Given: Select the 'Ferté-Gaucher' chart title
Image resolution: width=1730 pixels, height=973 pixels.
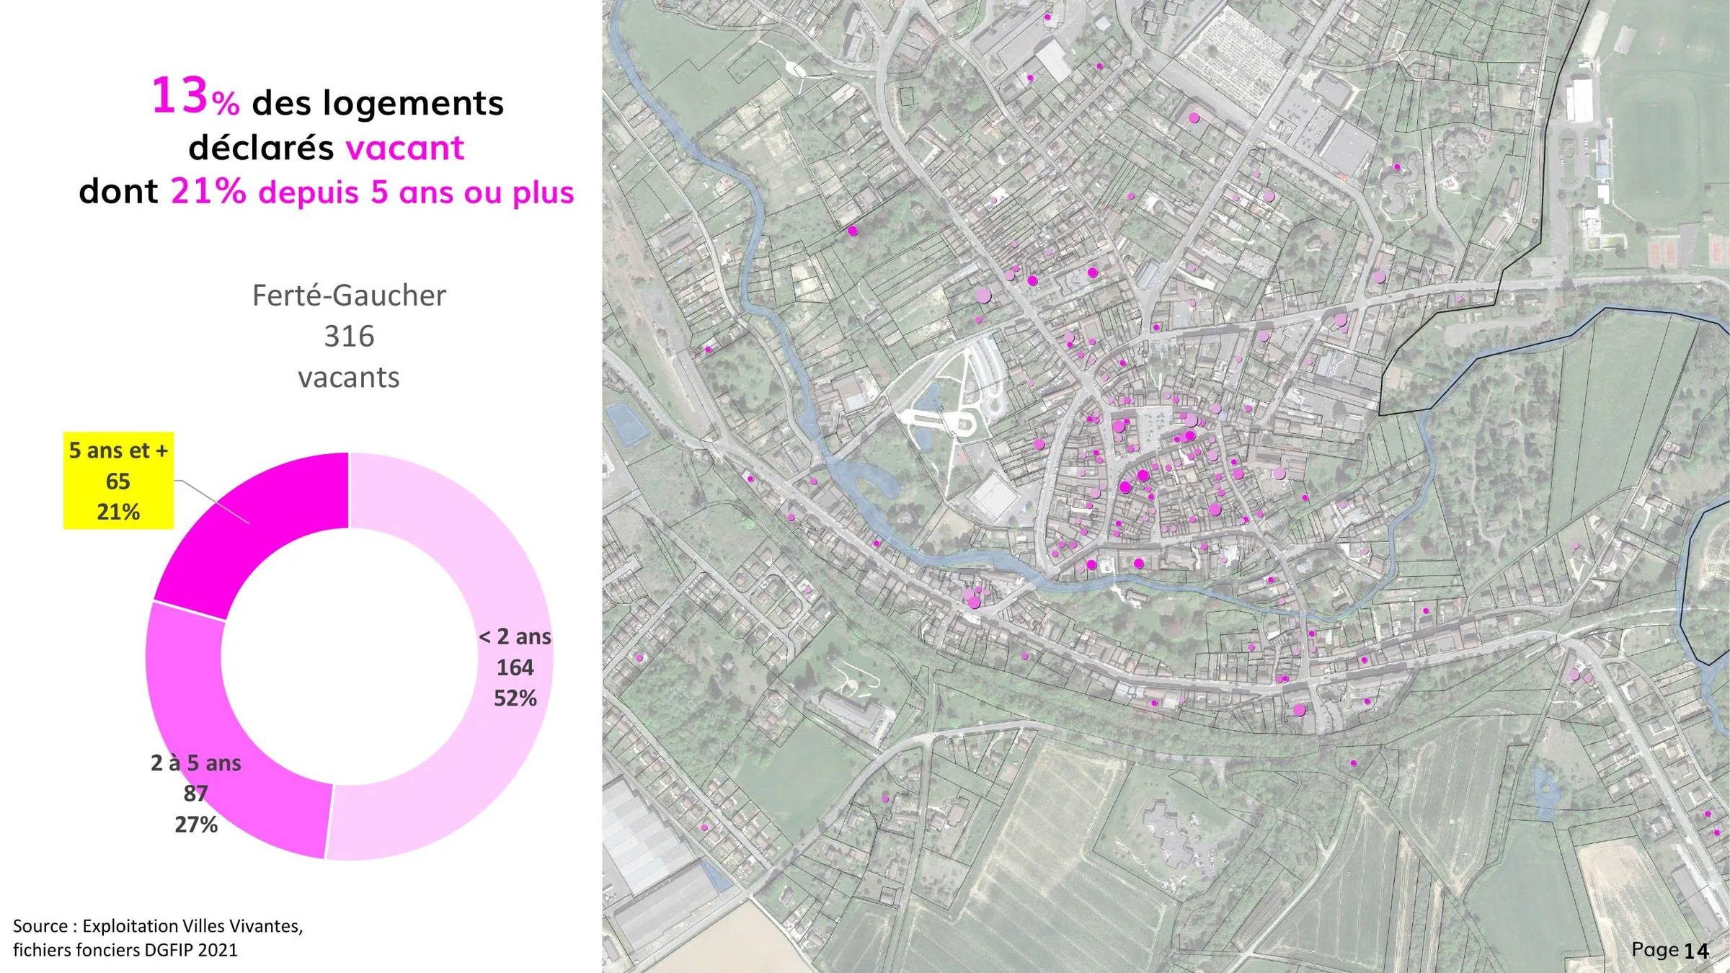Looking at the screenshot, I should [x=349, y=296].
